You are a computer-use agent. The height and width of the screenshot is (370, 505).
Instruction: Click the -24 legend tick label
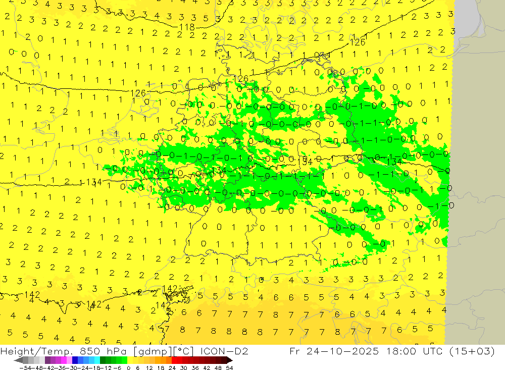[x=83, y=368]
